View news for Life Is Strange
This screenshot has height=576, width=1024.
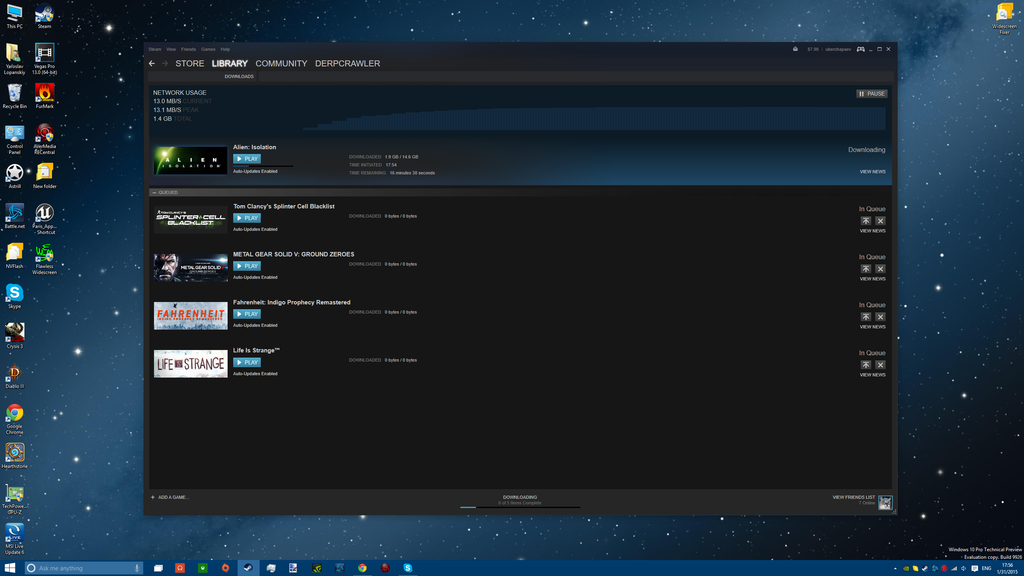coord(872,375)
